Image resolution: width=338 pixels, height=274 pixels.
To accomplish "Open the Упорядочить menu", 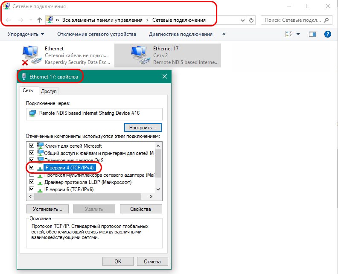I will tap(26, 34).
